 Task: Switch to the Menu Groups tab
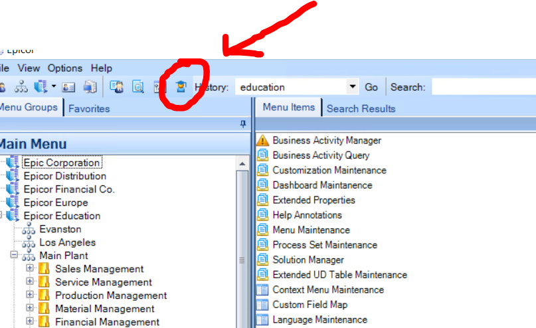pyautogui.click(x=29, y=107)
